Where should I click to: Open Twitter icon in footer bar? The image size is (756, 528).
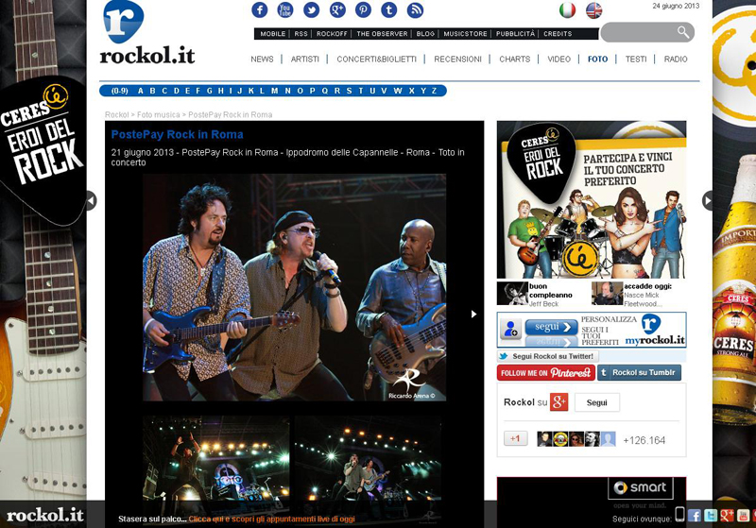pyautogui.click(x=711, y=516)
